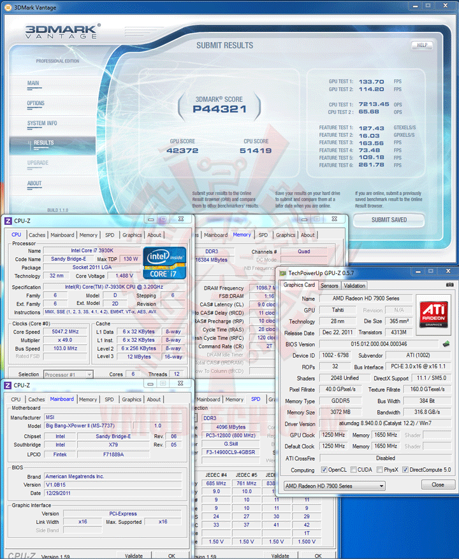Click the GPU-Z Name field AMD Radeon HD 7900 Series
Viewport: 459px width, 559px height.
pyautogui.click(x=366, y=299)
